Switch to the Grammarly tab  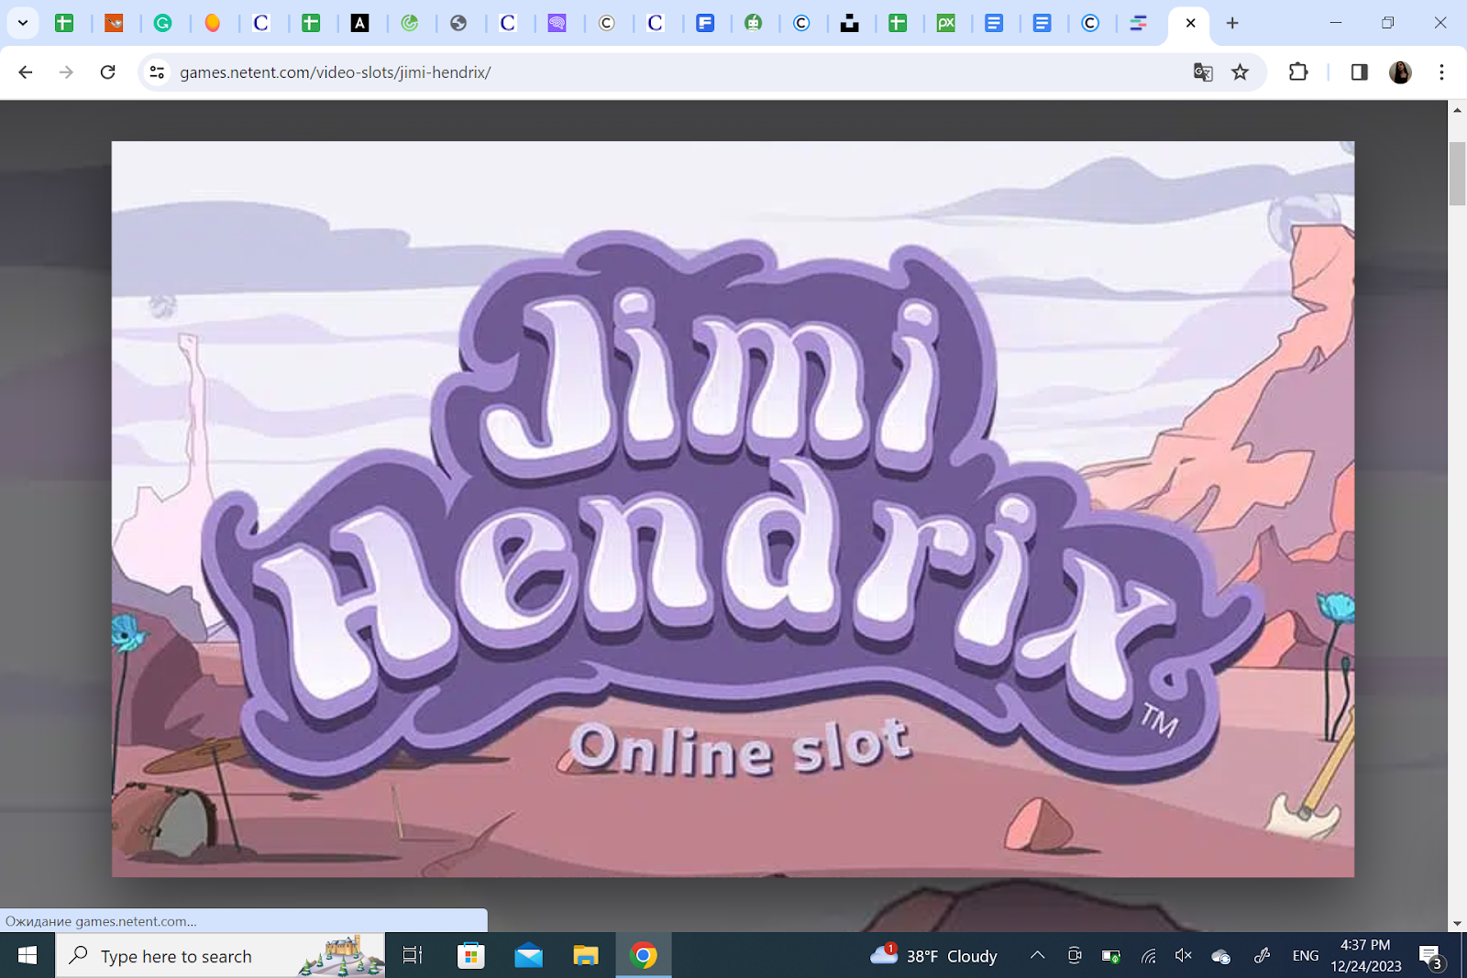tap(163, 23)
